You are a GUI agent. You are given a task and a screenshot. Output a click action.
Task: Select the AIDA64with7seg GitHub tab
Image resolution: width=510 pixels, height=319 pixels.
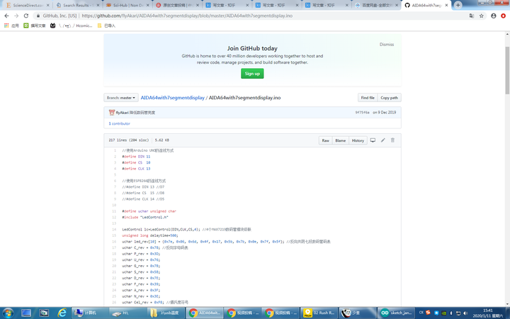tap(426, 5)
